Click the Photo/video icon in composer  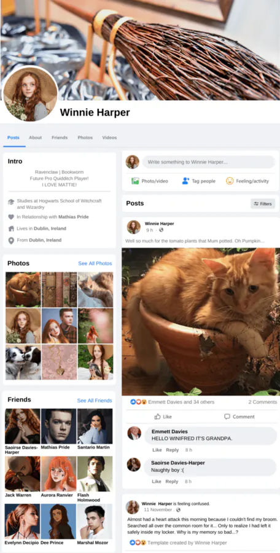[x=135, y=181]
